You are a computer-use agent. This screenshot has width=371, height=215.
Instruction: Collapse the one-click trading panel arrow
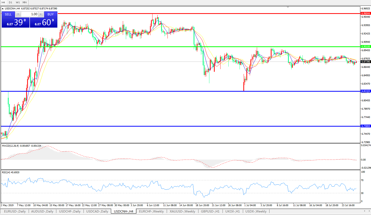click(x=3, y=9)
